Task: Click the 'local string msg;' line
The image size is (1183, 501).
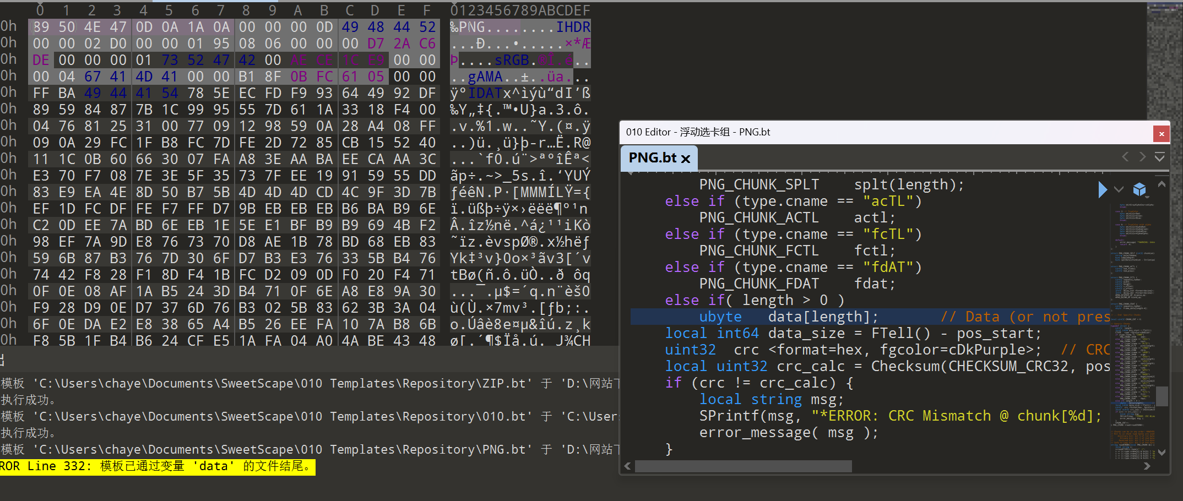Action: pos(772,399)
